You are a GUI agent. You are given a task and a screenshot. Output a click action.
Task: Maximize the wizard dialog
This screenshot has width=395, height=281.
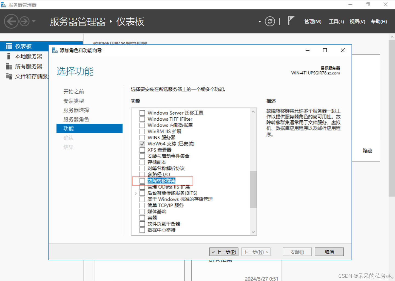pyautogui.click(x=325, y=50)
